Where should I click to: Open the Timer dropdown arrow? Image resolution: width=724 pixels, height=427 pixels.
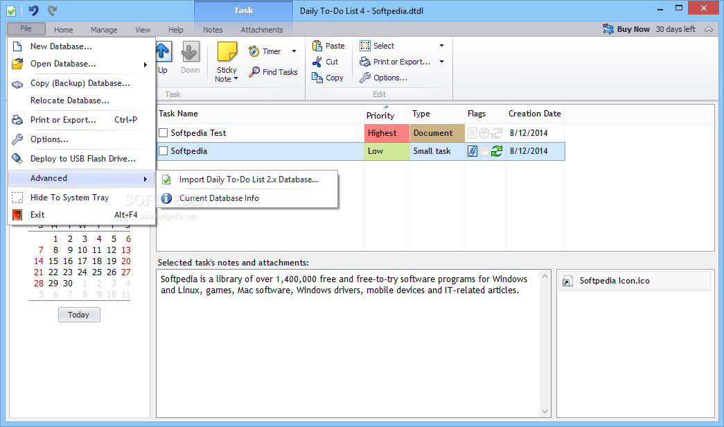pos(294,51)
